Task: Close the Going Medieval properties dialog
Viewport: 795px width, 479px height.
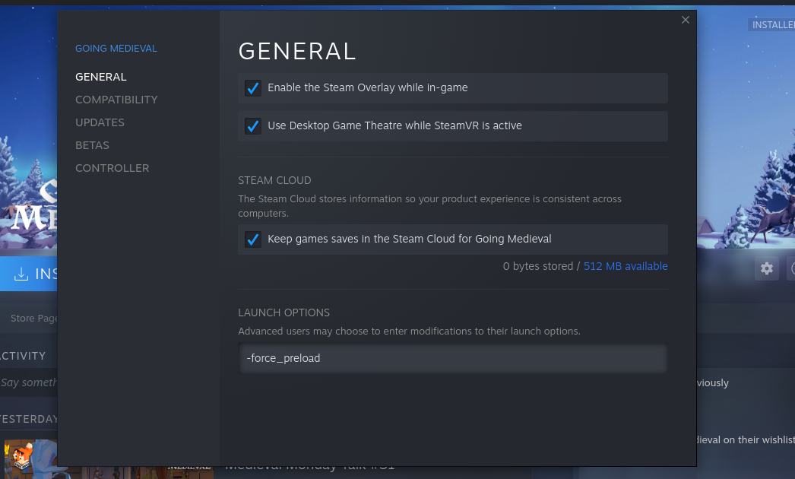Action: coord(686,21)
